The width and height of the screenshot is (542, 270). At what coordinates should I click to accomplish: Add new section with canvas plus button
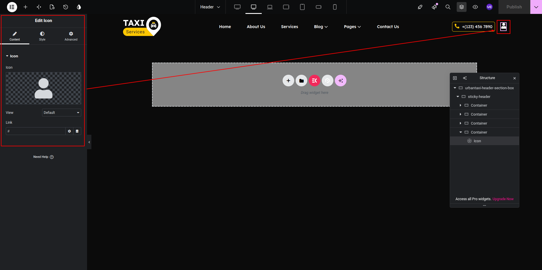click(x=288, y=81)
